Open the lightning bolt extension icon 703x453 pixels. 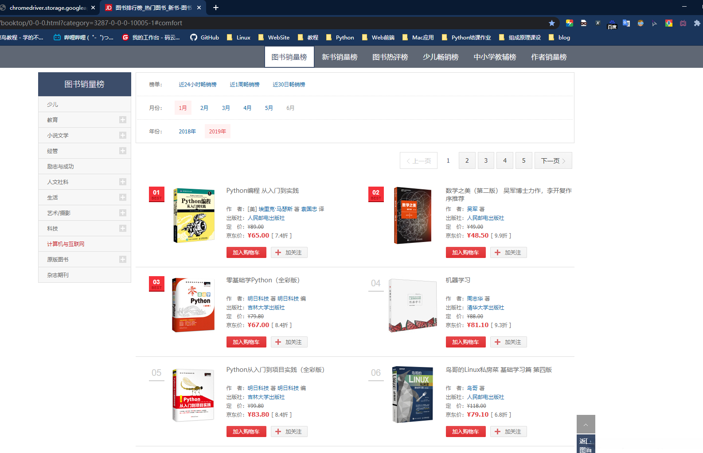pyautogui.click(x=570, y=23)
